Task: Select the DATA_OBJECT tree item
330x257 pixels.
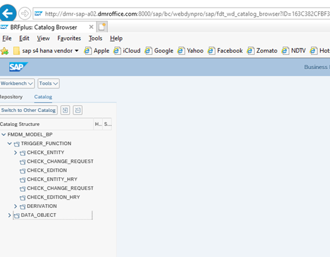Action: pyautogui.click(x=38, y=215)
